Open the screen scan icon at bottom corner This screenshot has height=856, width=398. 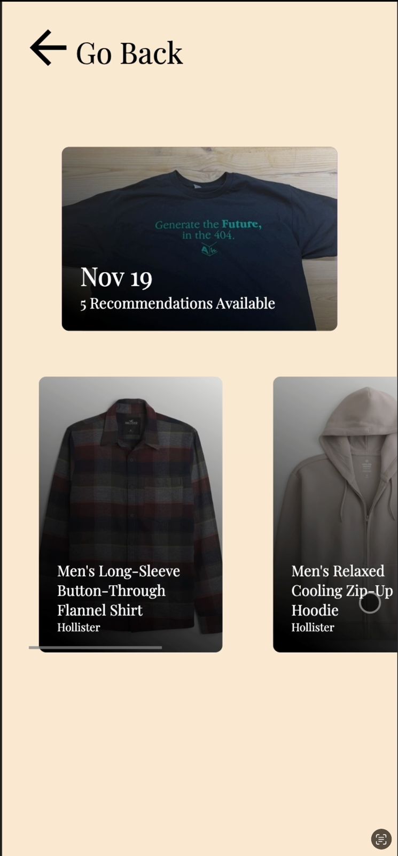381,838
